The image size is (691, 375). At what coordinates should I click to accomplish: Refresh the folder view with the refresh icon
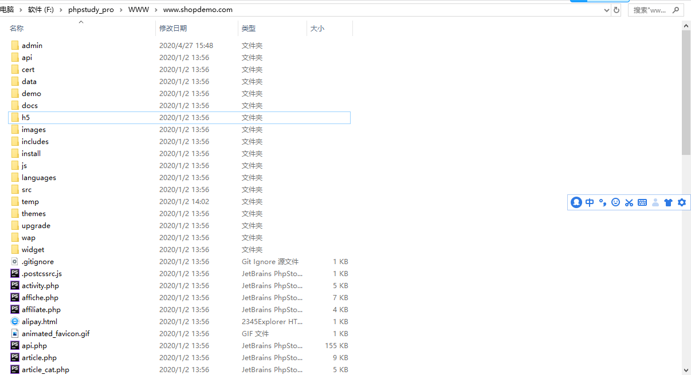(618, 9)
